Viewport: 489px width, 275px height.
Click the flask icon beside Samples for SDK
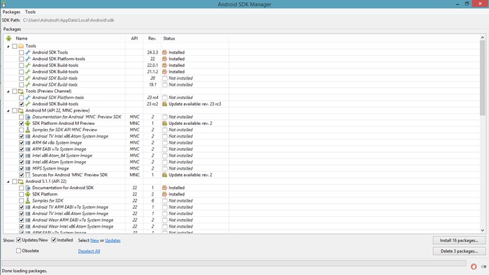coord(28,201)
